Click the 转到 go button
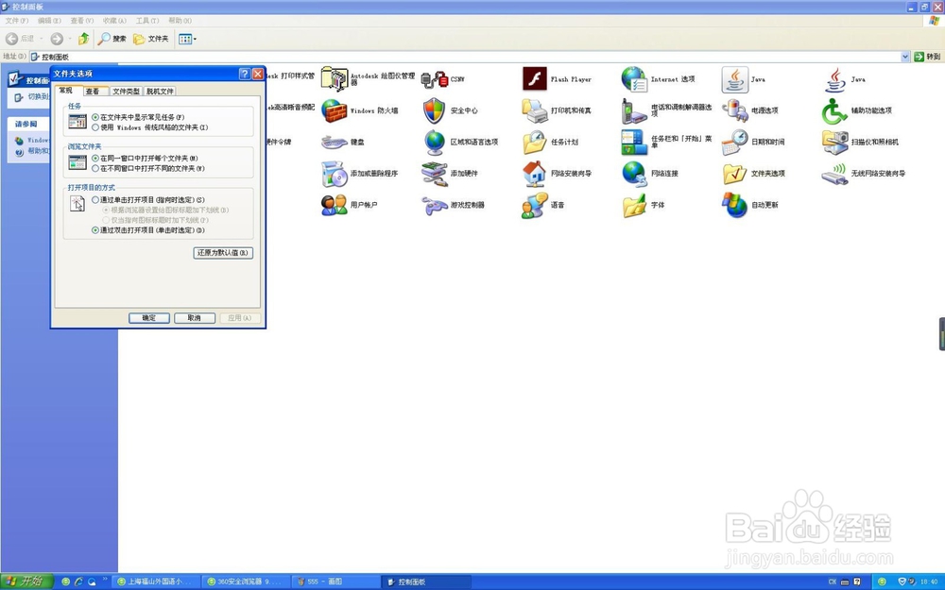 tap(928, 57)
